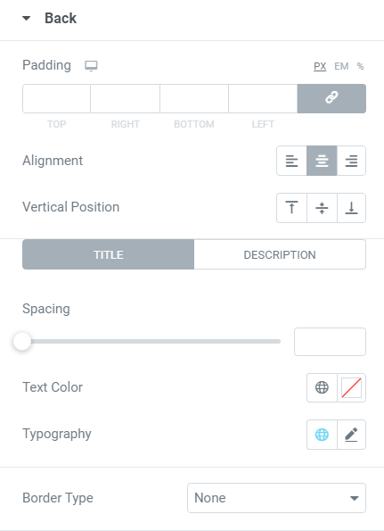Screen dimensions: 384x531
Task: Choose percent padding unit
Action: (x=360, y=66)
